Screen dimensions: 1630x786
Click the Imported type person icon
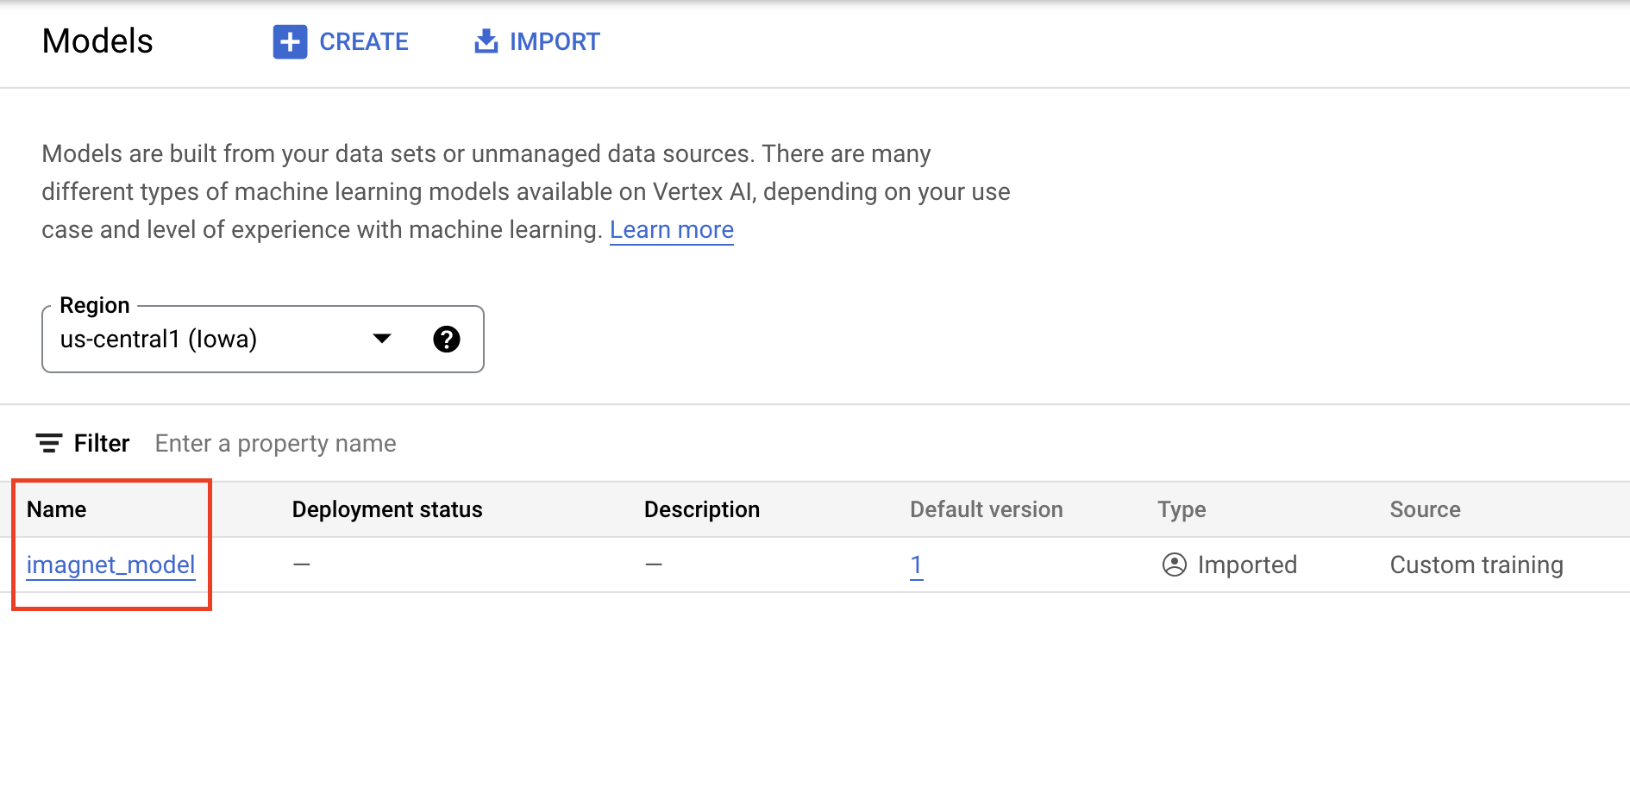tap(1174, 565)
